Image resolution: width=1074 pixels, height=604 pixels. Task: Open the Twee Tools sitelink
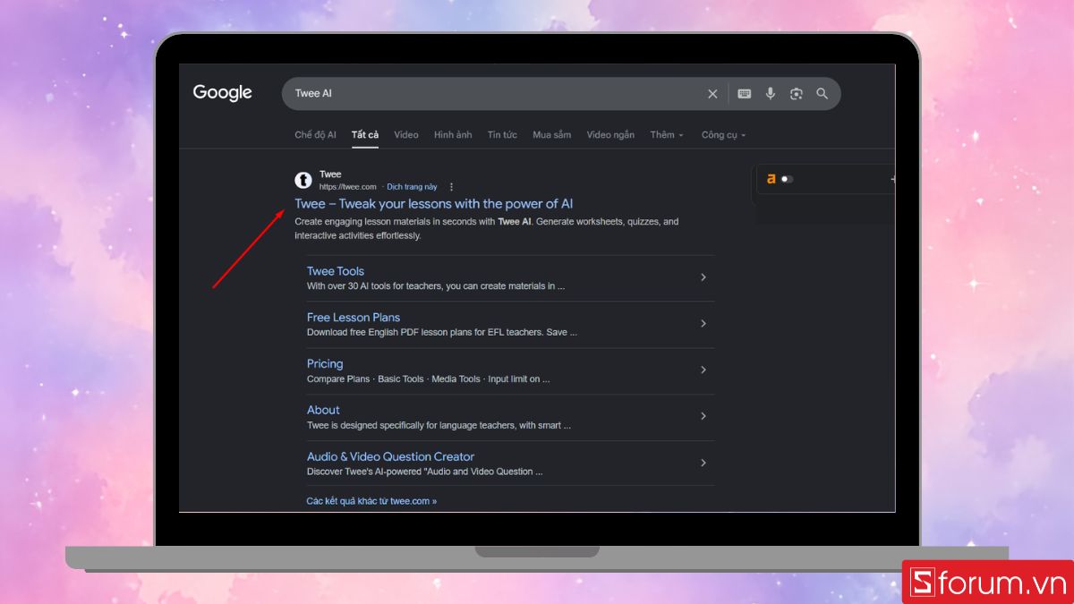[x=336, y=271]
